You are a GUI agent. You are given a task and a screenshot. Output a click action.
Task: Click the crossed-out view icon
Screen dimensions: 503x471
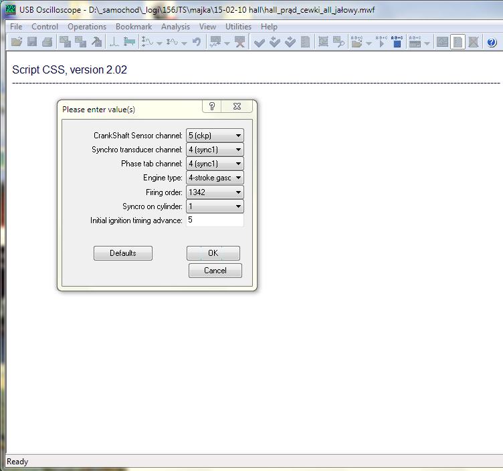[x=474, y=42]
